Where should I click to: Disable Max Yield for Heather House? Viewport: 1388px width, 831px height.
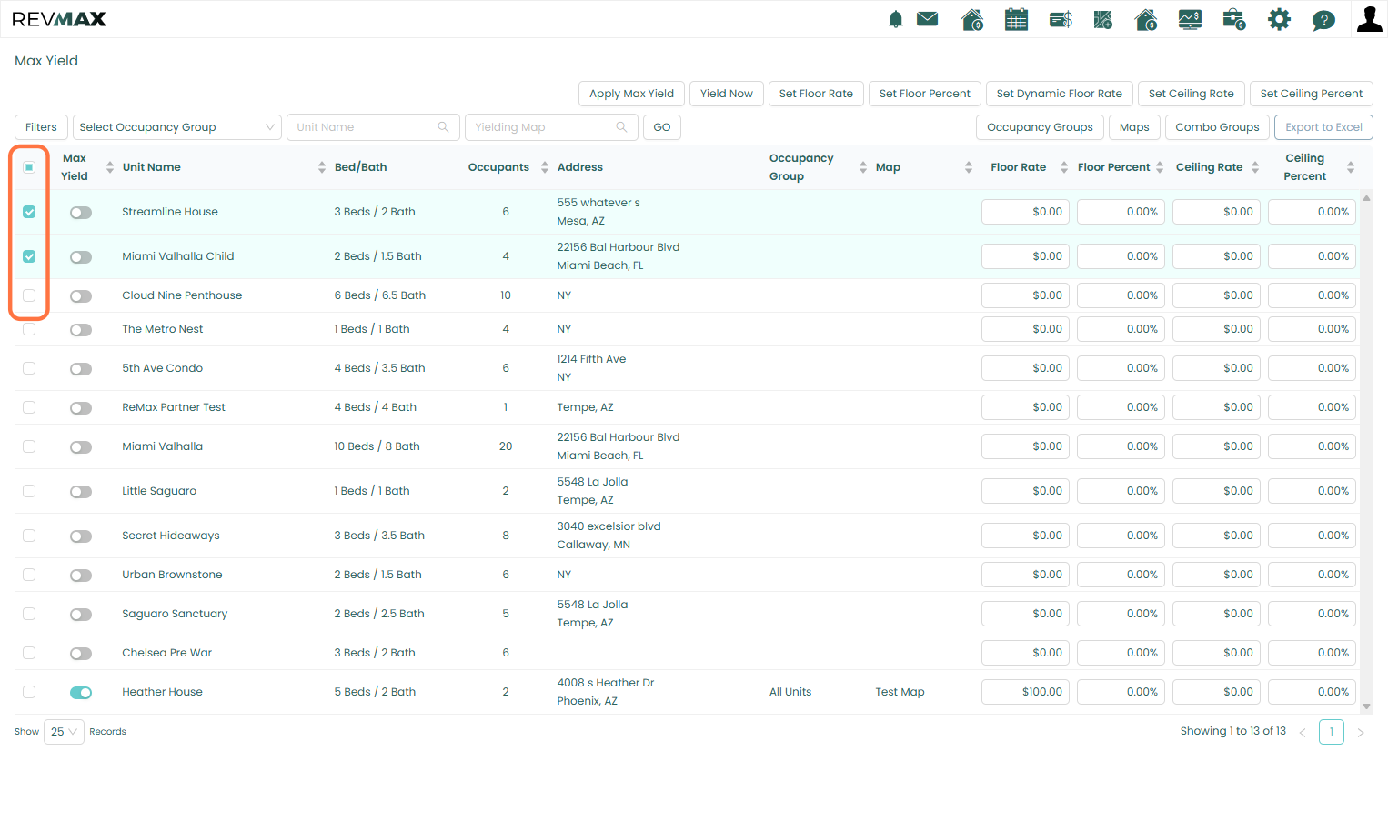[81, 693]
